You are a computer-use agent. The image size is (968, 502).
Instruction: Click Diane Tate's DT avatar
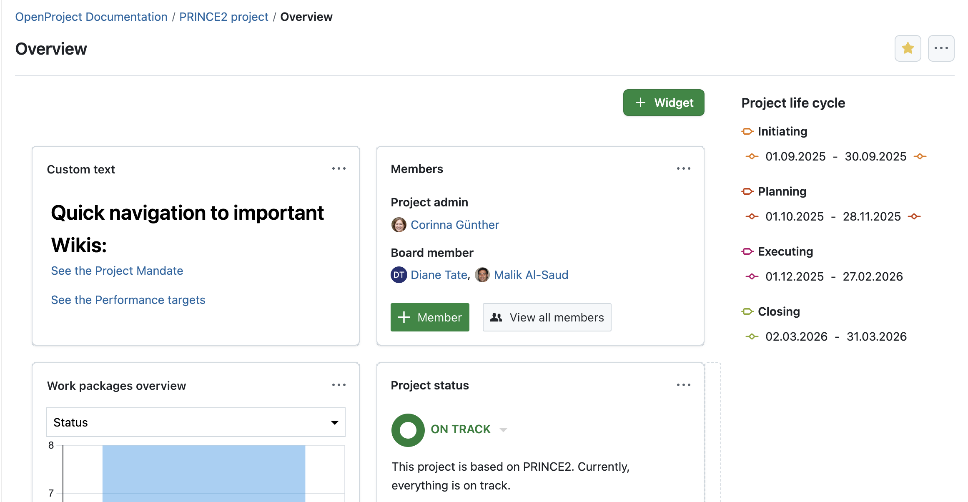[x=399, y=275]
